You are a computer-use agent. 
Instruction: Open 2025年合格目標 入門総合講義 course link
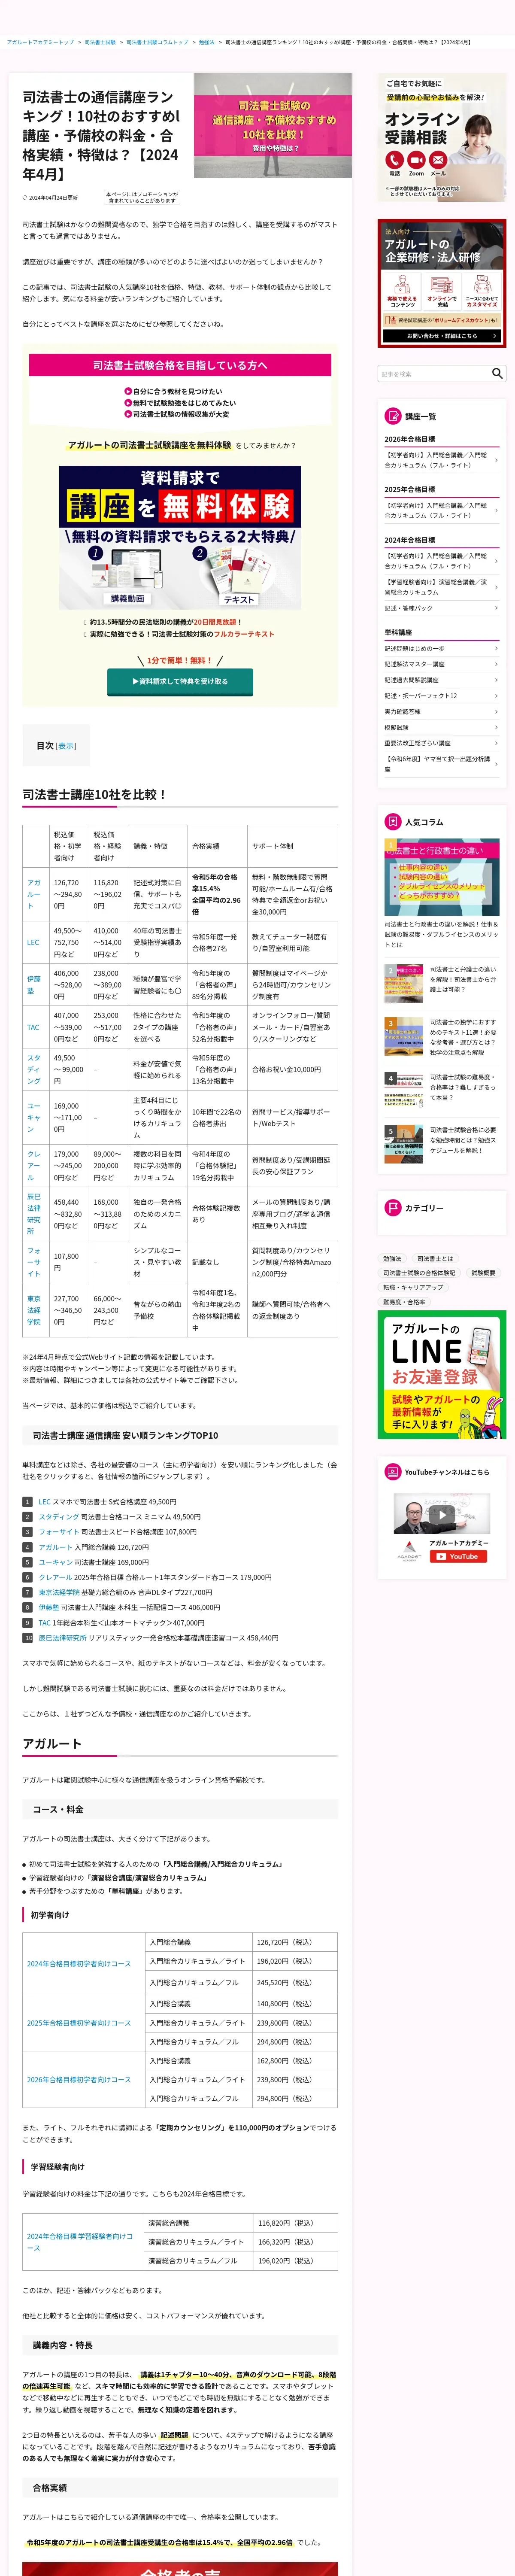(x=441, y=510)
